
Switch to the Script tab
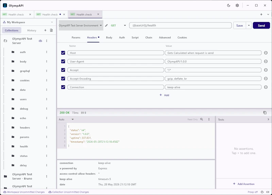point(135,37)
